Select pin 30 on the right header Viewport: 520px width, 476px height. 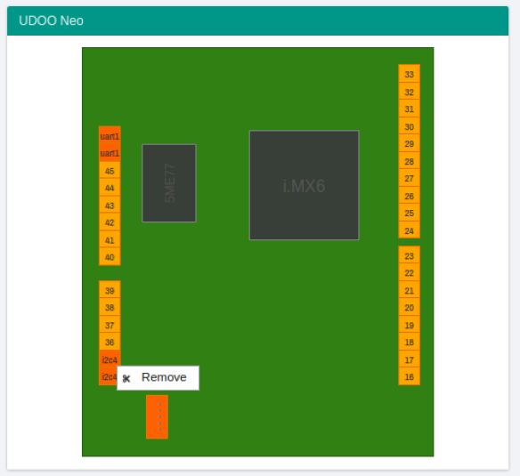click(x=410, y=126)
